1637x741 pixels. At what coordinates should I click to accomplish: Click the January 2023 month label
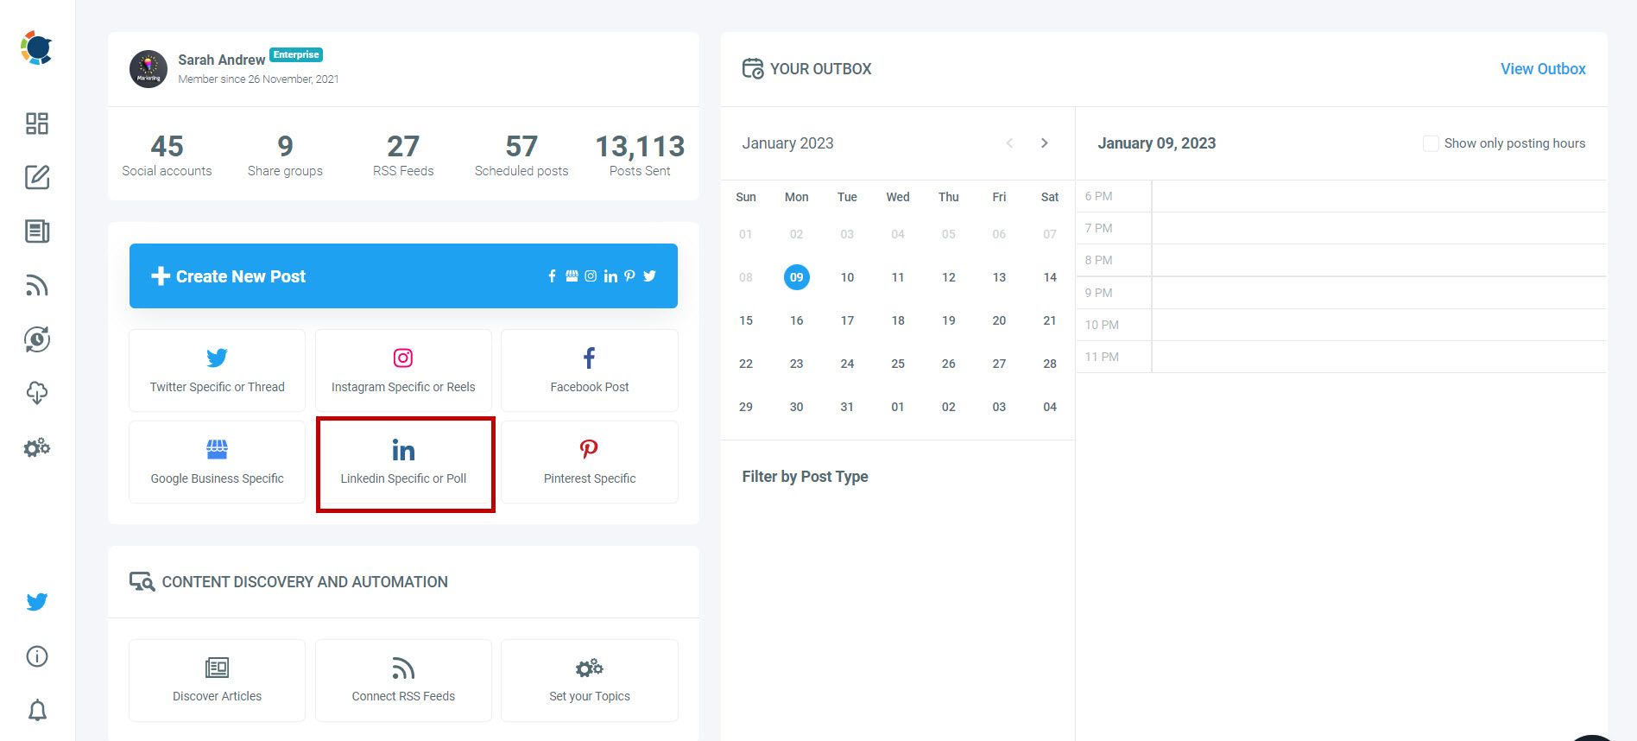(787, 143)
